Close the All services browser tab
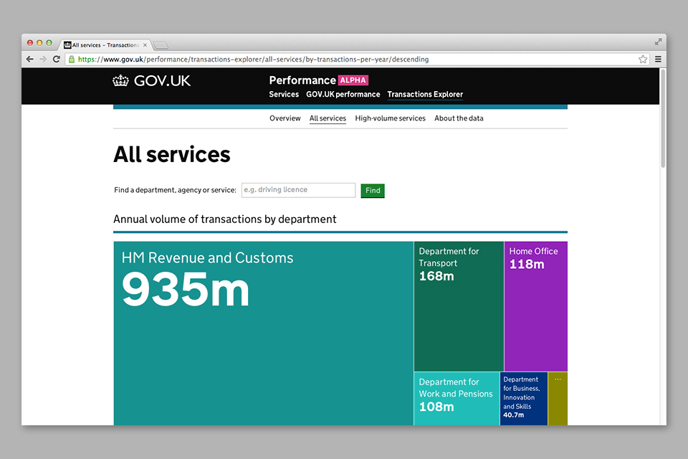 coord(145,44)
